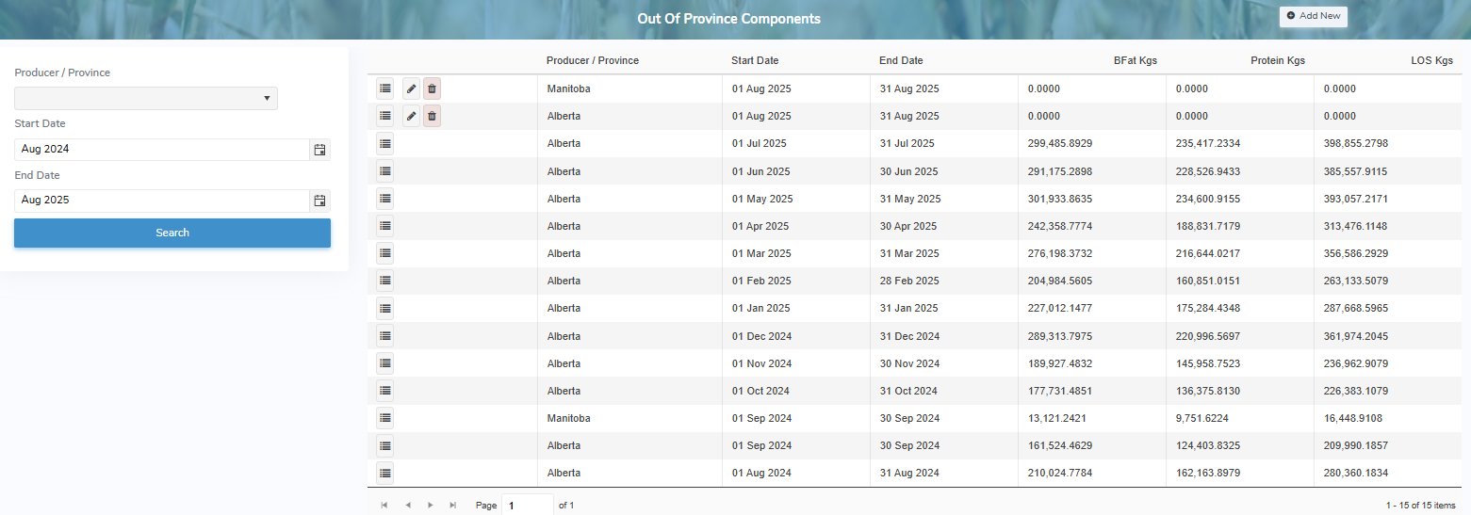The height and width of the screenshot is (515, 1471).
Task: View details list for Alberta Dec 2024 row
Action: tap(384, 336)
